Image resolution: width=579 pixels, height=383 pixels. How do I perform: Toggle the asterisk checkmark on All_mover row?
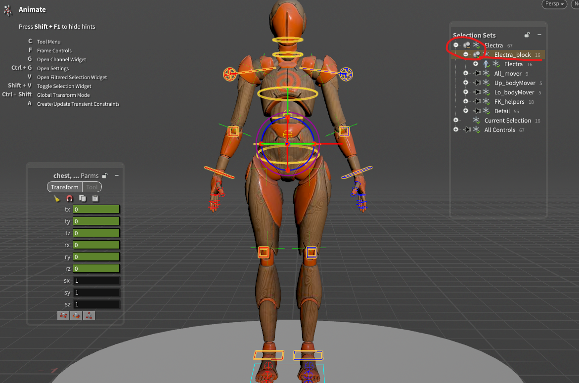pos(487,74)
